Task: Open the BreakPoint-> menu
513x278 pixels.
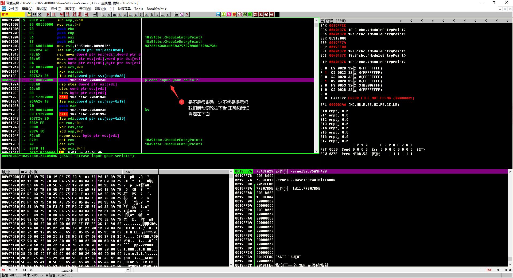Action: 157,9
